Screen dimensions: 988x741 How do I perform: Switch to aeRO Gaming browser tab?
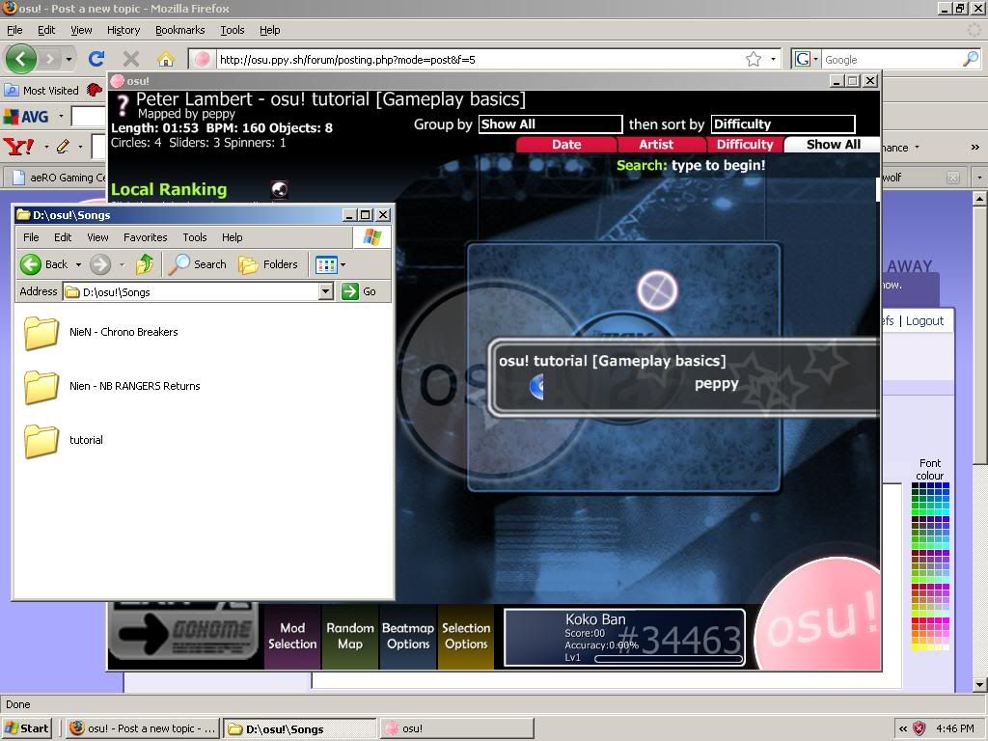pos(57,178)
